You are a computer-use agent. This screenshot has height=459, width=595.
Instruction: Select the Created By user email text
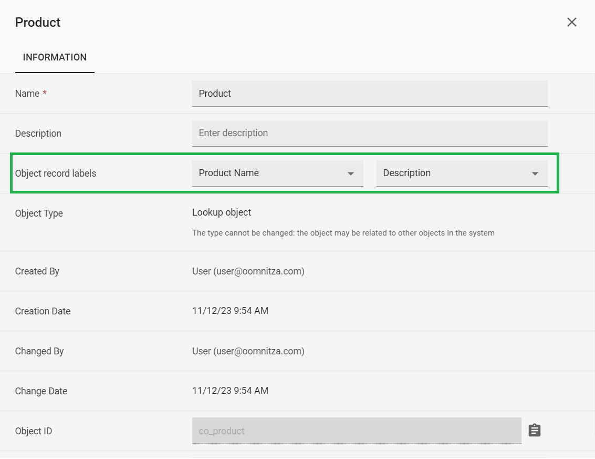point(248,271)
